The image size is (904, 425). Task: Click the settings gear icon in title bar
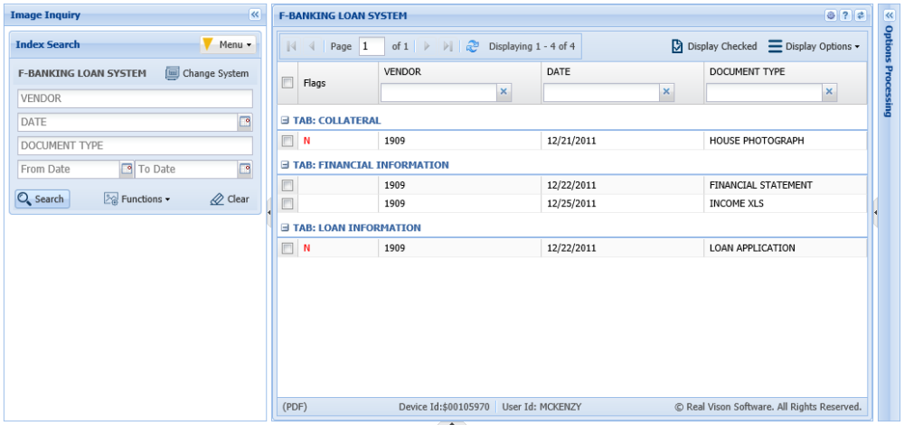pyautogui.click(x=831, y=15)
